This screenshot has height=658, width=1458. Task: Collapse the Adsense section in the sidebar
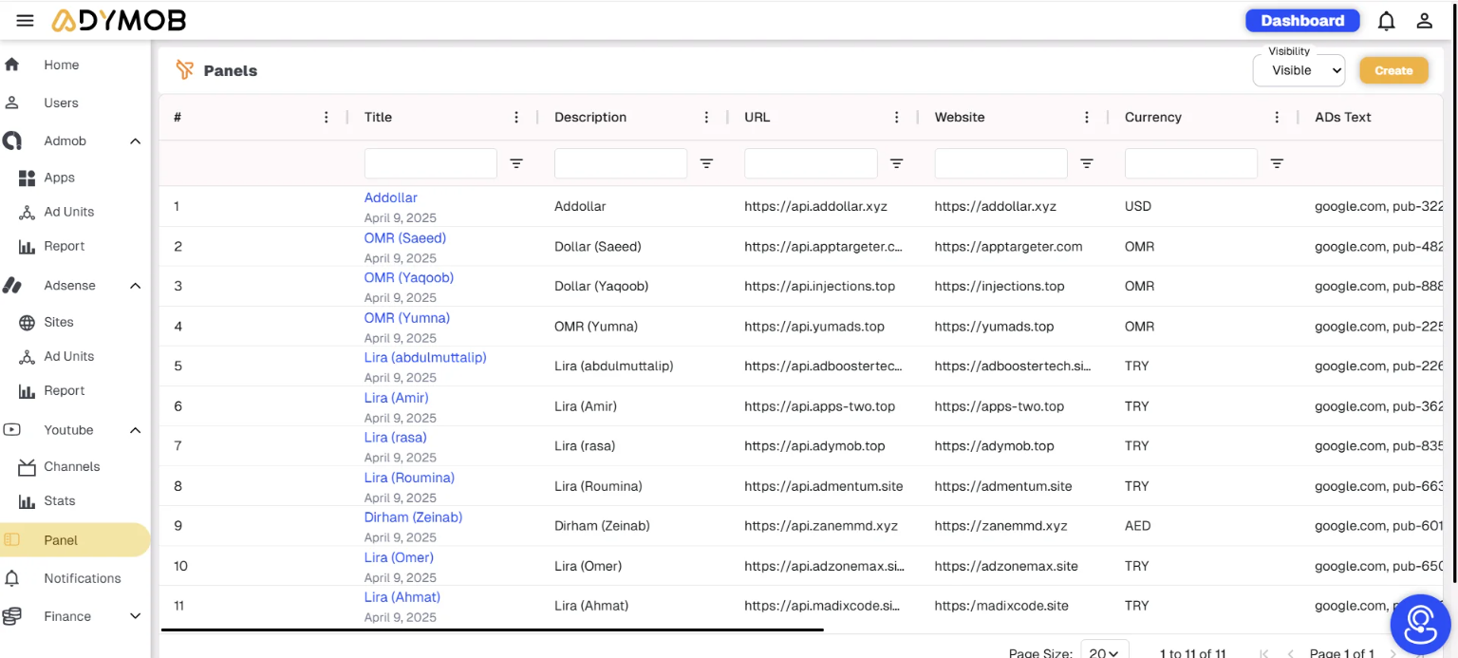click(135, 286)
